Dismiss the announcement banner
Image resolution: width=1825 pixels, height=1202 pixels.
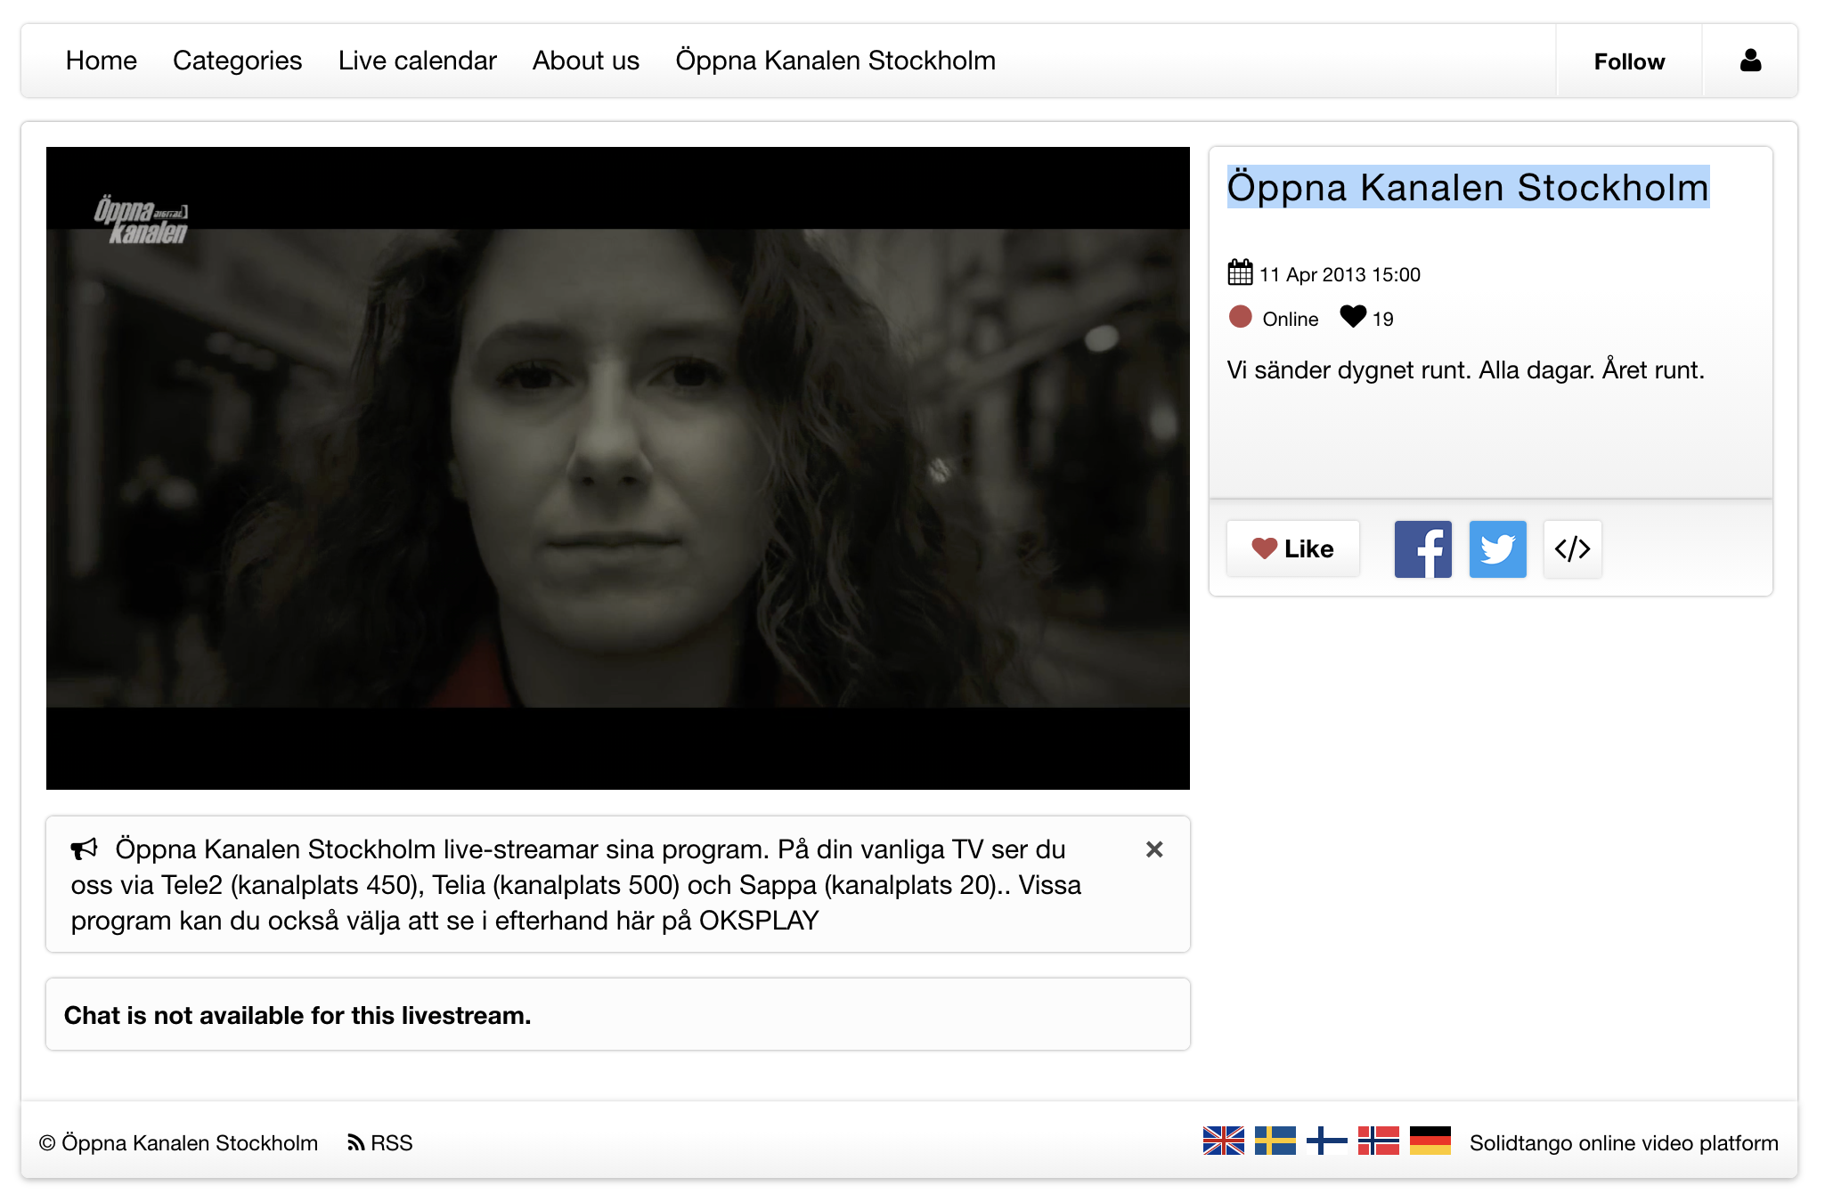click(x=1153, y=849)
